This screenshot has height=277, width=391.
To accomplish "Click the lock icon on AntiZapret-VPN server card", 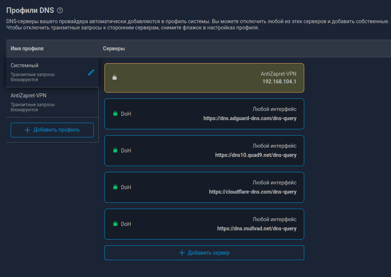I will [x=115, y=78].
